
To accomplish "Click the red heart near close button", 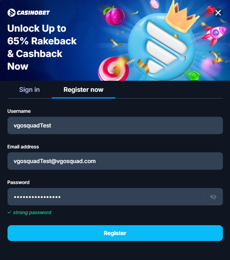I will (211, 10).
